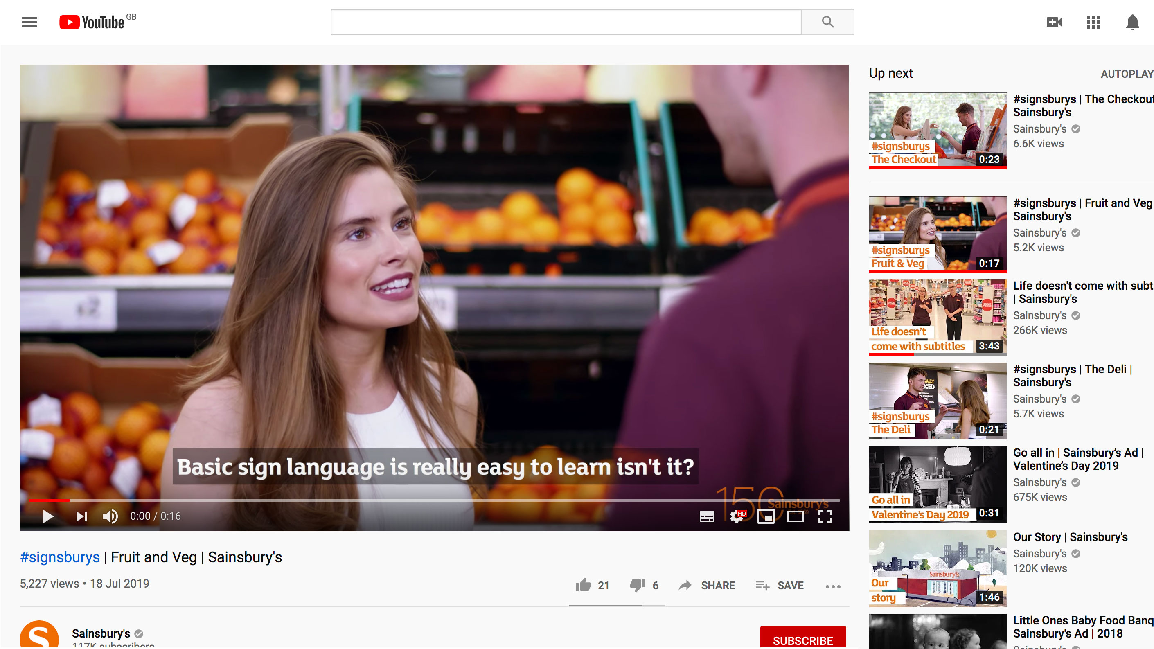Viewport: 1154px width, 649px height.
Task: Toggle theater mode
Action: tap(795, 516)
